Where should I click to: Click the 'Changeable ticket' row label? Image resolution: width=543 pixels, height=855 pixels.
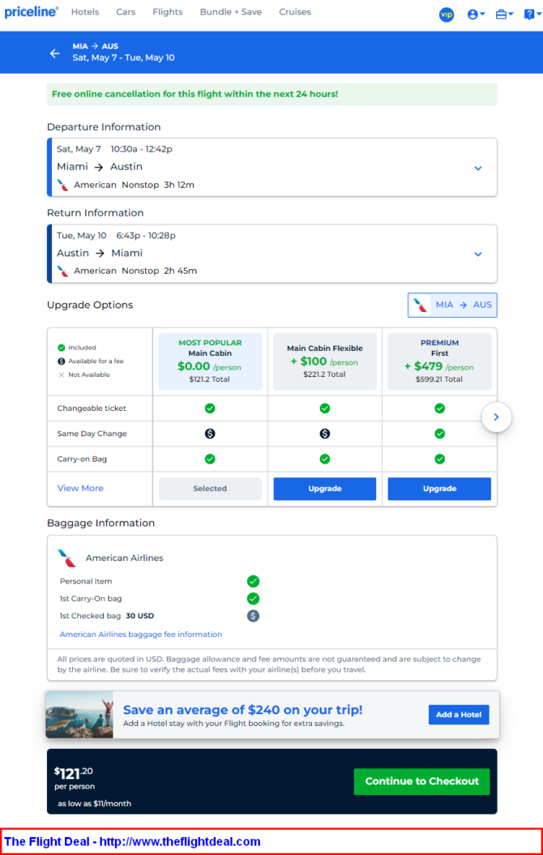pos(92,408)
